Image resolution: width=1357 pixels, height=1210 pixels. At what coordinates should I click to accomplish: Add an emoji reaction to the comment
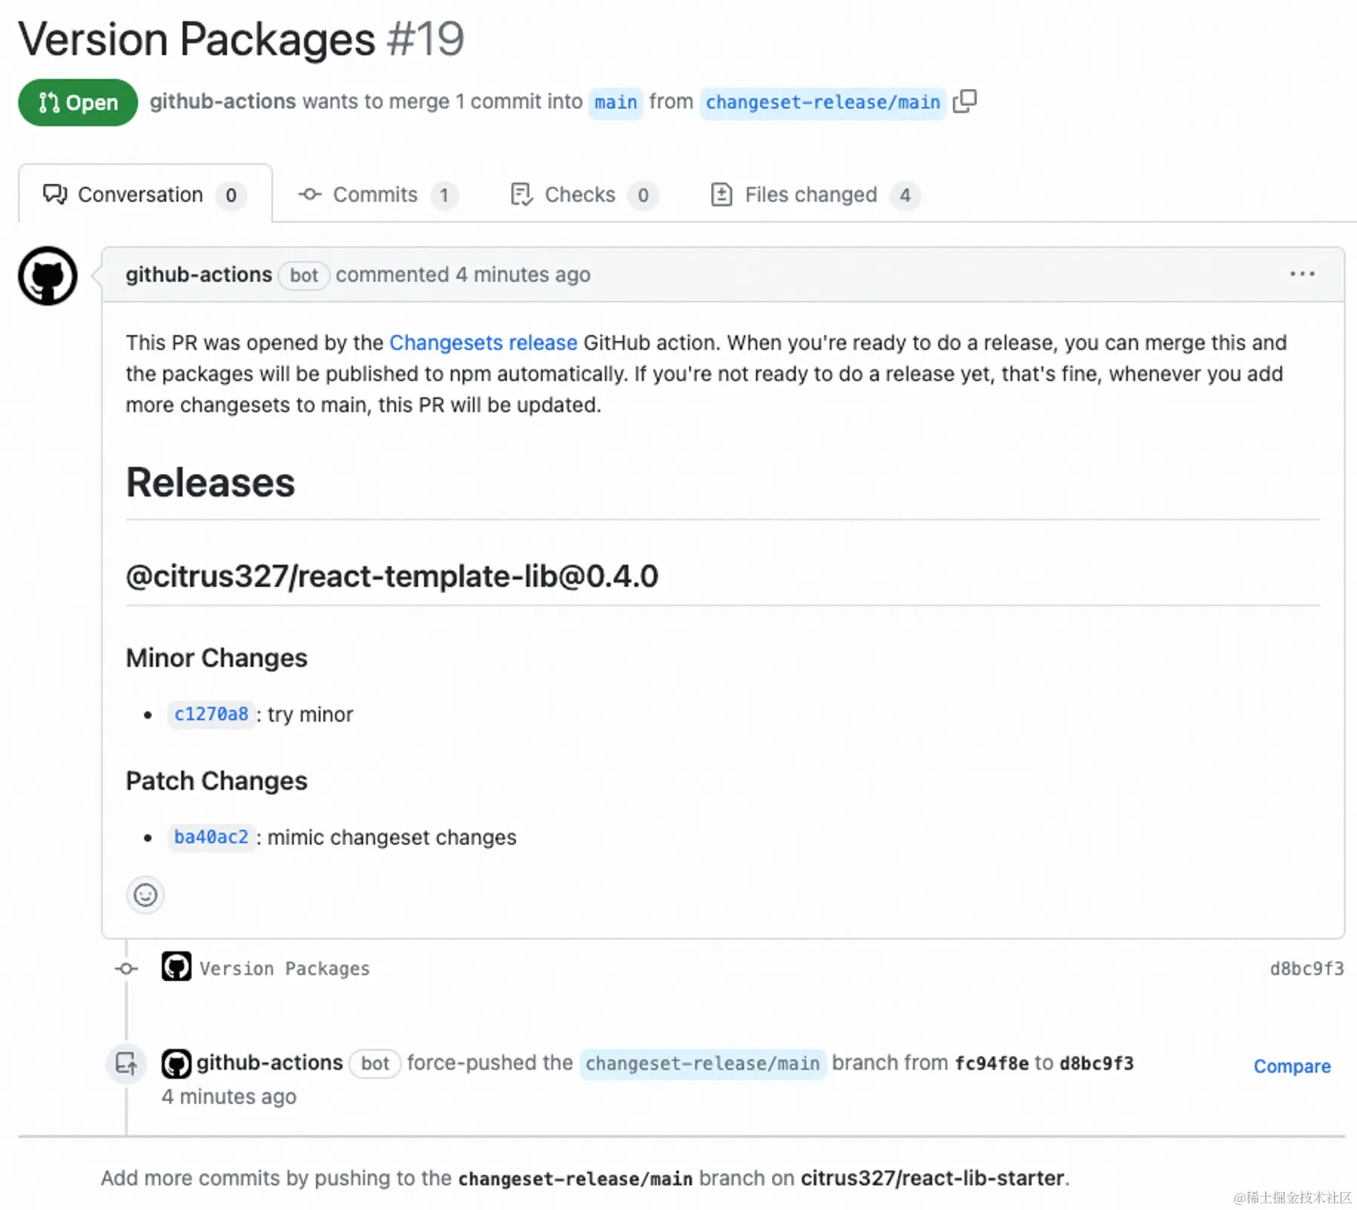(145, 896)
